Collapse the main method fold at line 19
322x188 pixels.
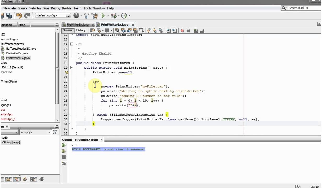72,68
